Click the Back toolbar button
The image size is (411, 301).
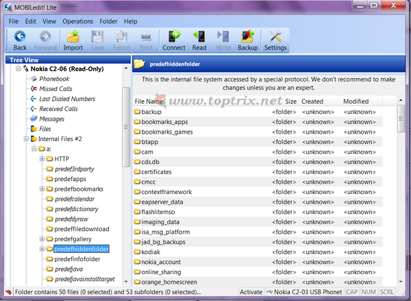pyautogui.click(x=20, y=40)
